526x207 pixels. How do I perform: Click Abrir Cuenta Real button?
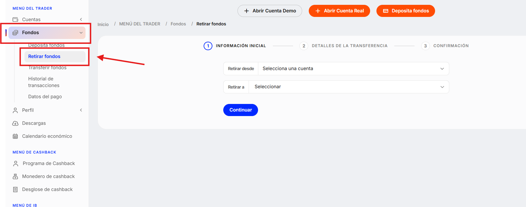[x=339, y=11]
